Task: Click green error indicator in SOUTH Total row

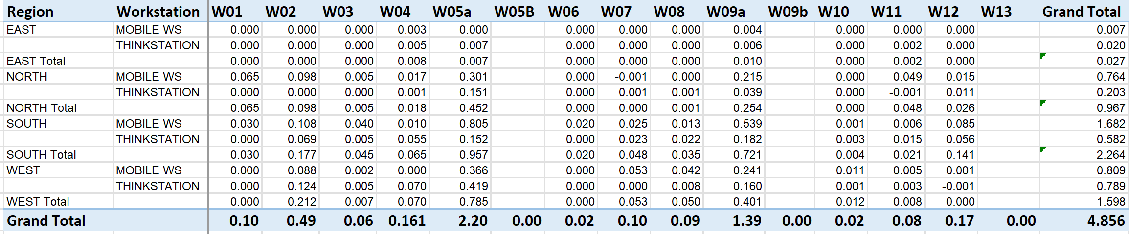Action: pos(1042,150)
